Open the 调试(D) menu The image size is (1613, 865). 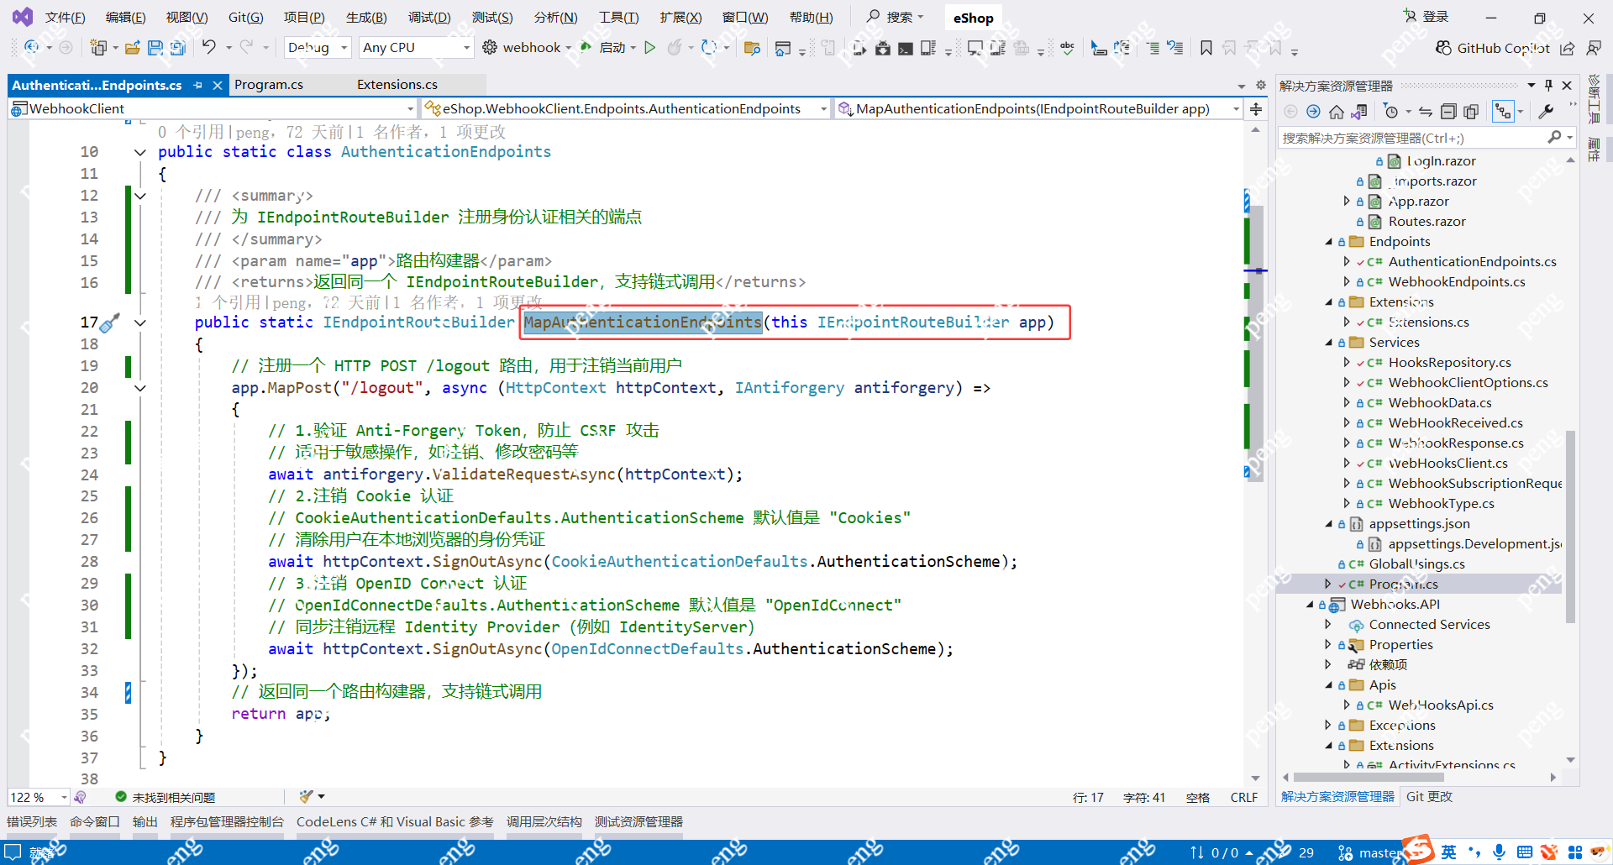pyautogui.click(x=429, y=17)
